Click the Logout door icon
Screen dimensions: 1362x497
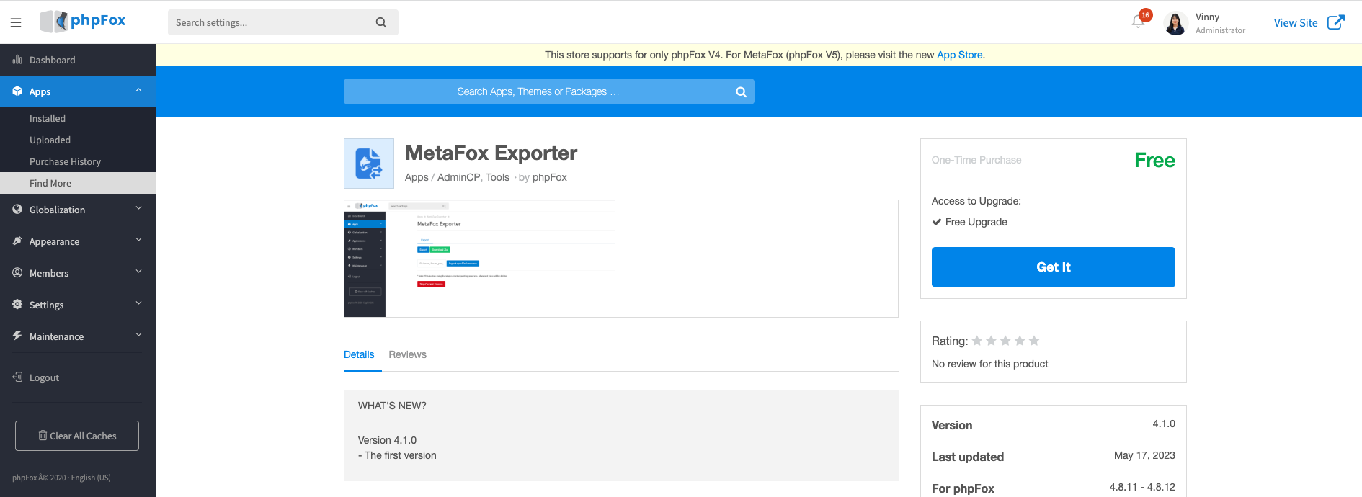point(17,377)
